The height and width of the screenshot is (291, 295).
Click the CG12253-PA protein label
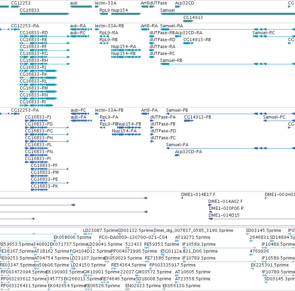coord(25,110)
